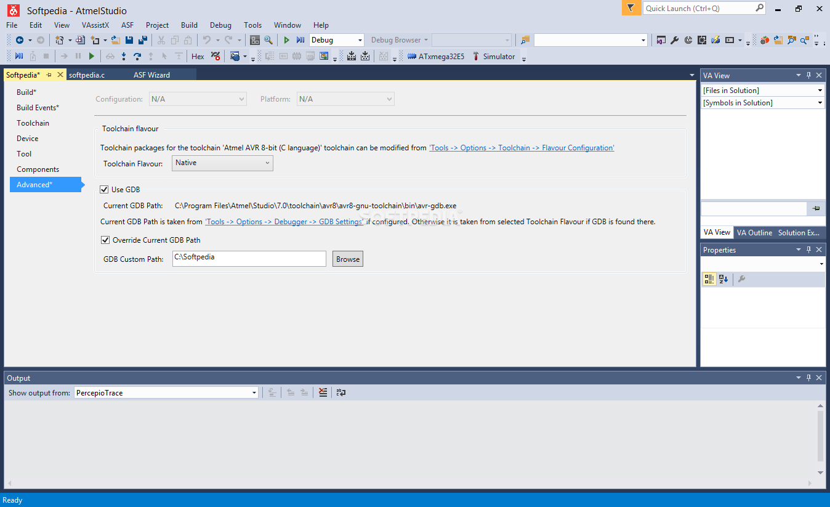Open VA View window position dropdown

coord(799,75)
